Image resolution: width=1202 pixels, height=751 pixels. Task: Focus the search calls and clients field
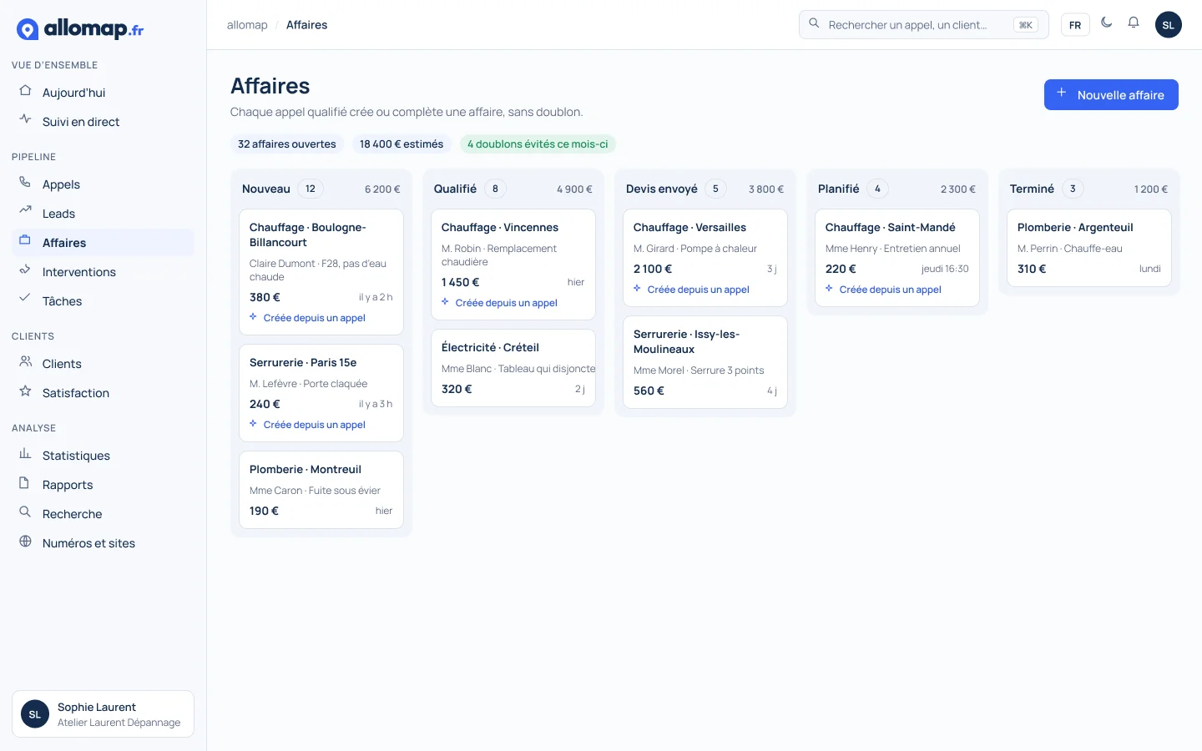pyautogui.click(x=924, y=25)
